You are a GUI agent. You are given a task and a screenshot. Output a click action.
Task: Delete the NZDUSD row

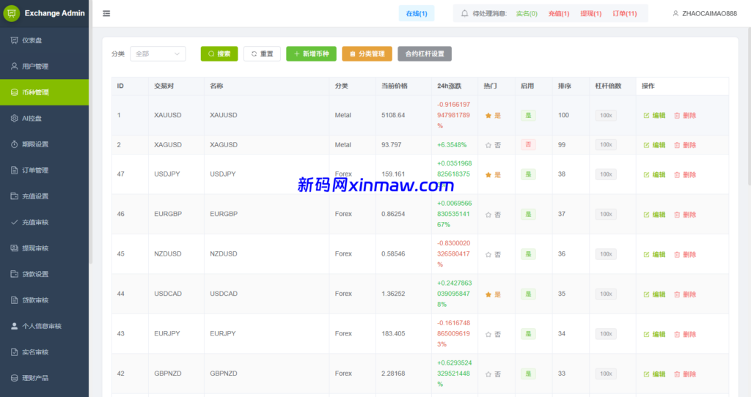pos(685,254)
